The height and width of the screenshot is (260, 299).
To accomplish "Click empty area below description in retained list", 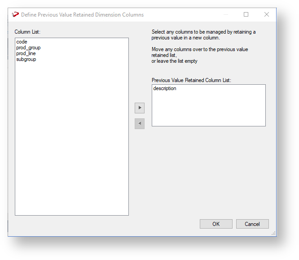I will pos(208,110).
